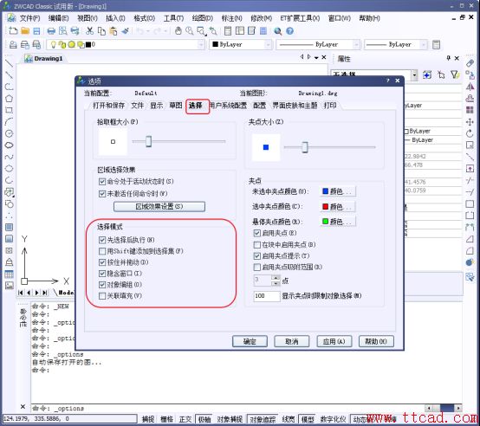Enable 关联填充 checkbox

point(102,296)
